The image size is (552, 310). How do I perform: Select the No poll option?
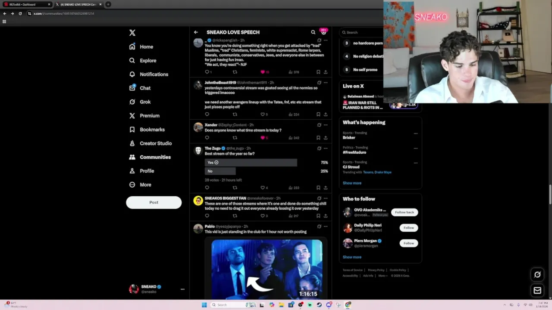click(x=220, y=171)
